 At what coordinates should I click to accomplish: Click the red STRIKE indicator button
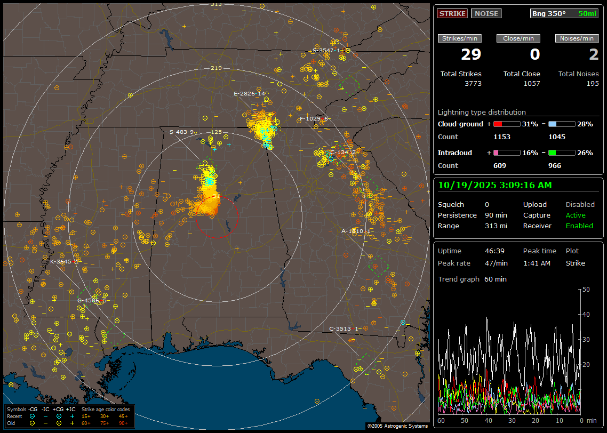click(x=452, y=13)
